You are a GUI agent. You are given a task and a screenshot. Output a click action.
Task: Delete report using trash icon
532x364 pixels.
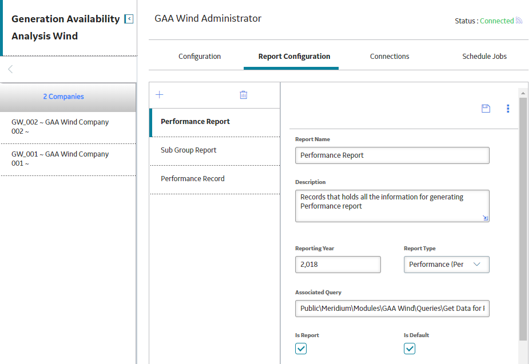click(243, 95)
